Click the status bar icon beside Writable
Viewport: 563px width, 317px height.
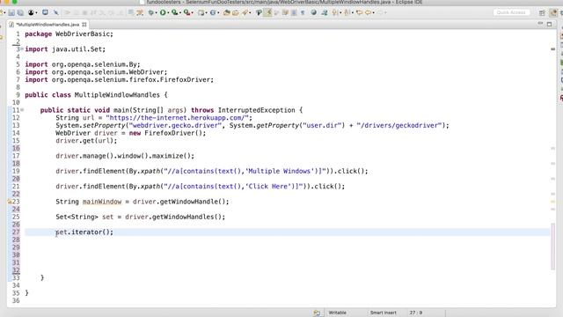point(317,313)
